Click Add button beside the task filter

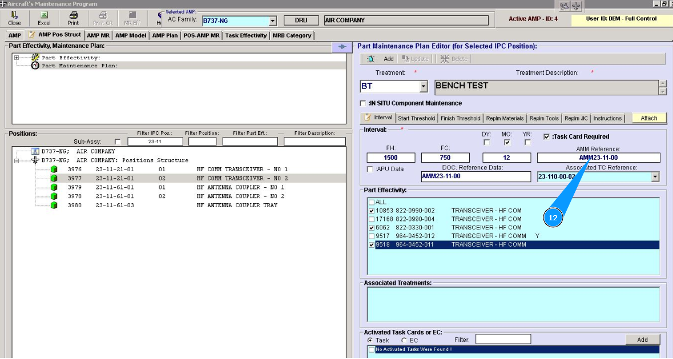pos(642,340)
